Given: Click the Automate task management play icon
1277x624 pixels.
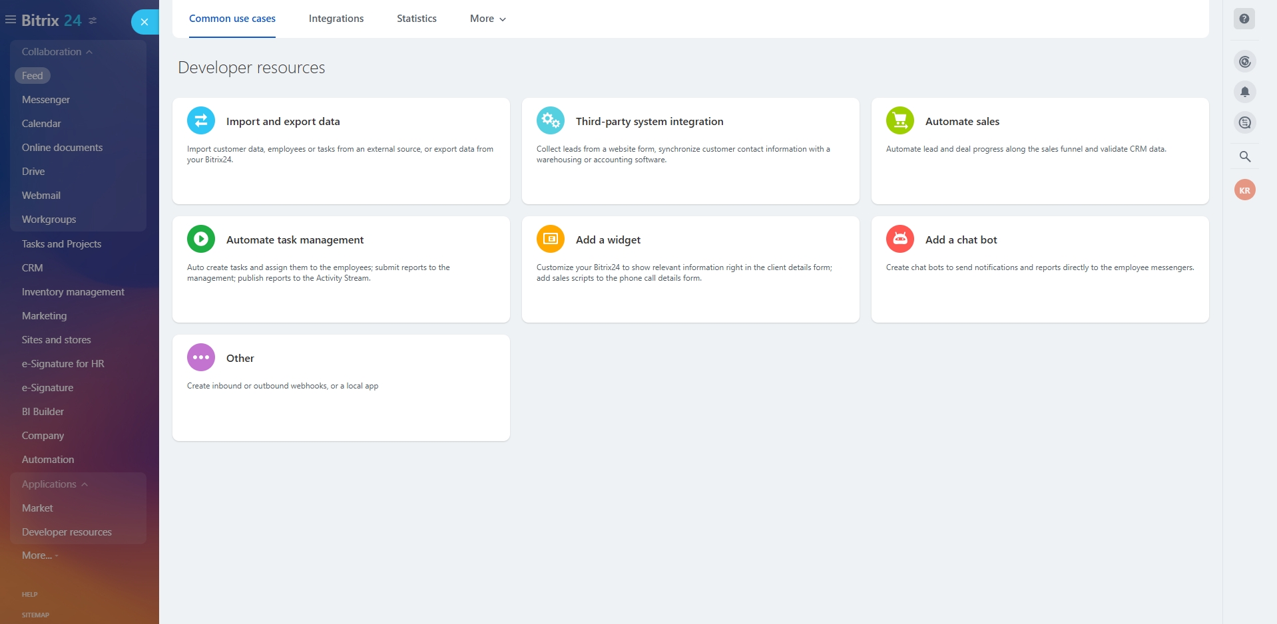Looking at the screenshot, I should pos(200,239).
